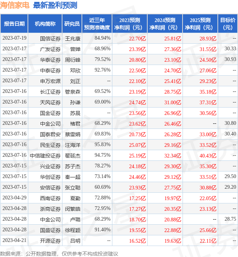The image size is (238, 257).
Task: Click accuracy value 95.83%
Action: (102, 145)
